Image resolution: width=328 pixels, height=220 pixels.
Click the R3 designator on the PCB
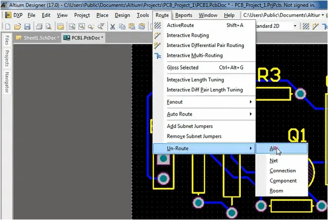pos(269,75)
